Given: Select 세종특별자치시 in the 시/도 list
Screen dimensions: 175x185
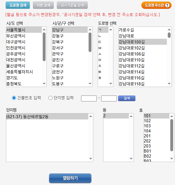Looking at the screenshot, I should 24,72.
